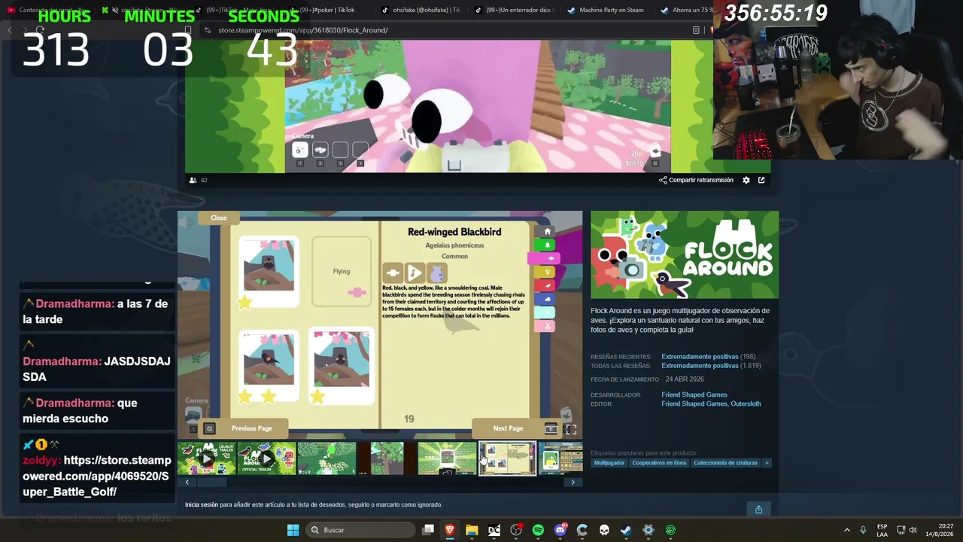Open Brave browser from the taskbar
The width and height of the screenshot is (963, 542).
tap(450, 530)
